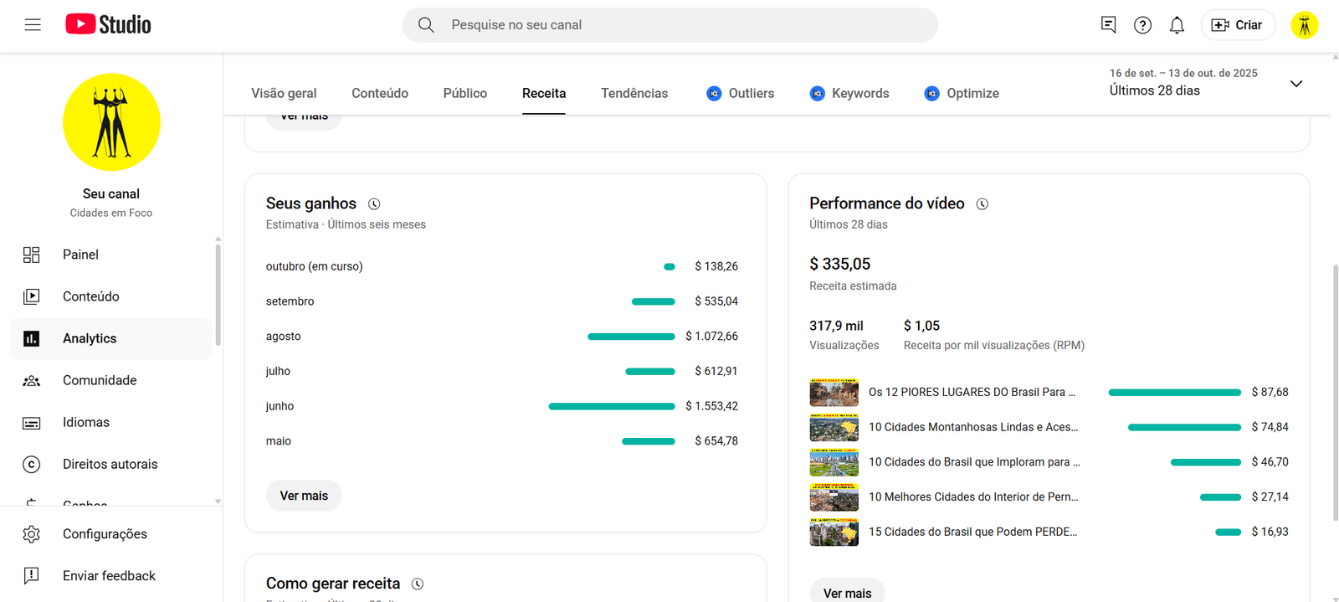Open the hamburger navigation menu

coord(33,25)
